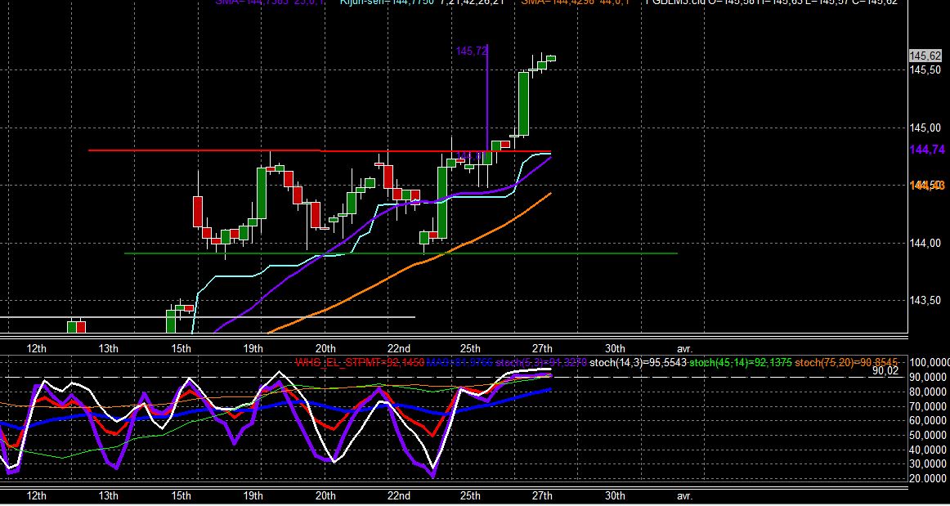Click 25th on the stochastic panel date axis
This screenshot has height=506, width=950.
(x=470, y=495)
